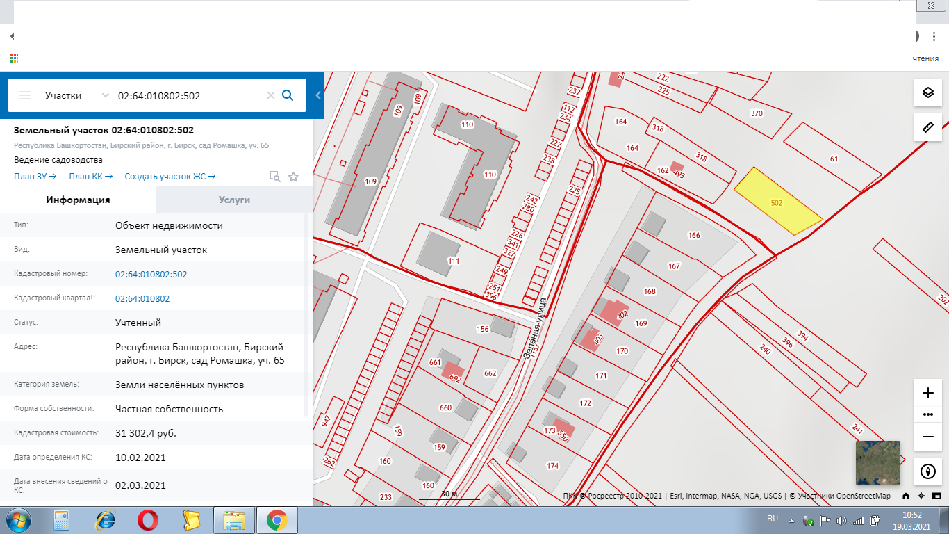949x534 pixels.
Task: Expand more zoom options (three dots)
Action: click(927, 414)
